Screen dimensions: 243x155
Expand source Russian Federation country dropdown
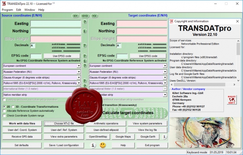(x=79, y=72)
